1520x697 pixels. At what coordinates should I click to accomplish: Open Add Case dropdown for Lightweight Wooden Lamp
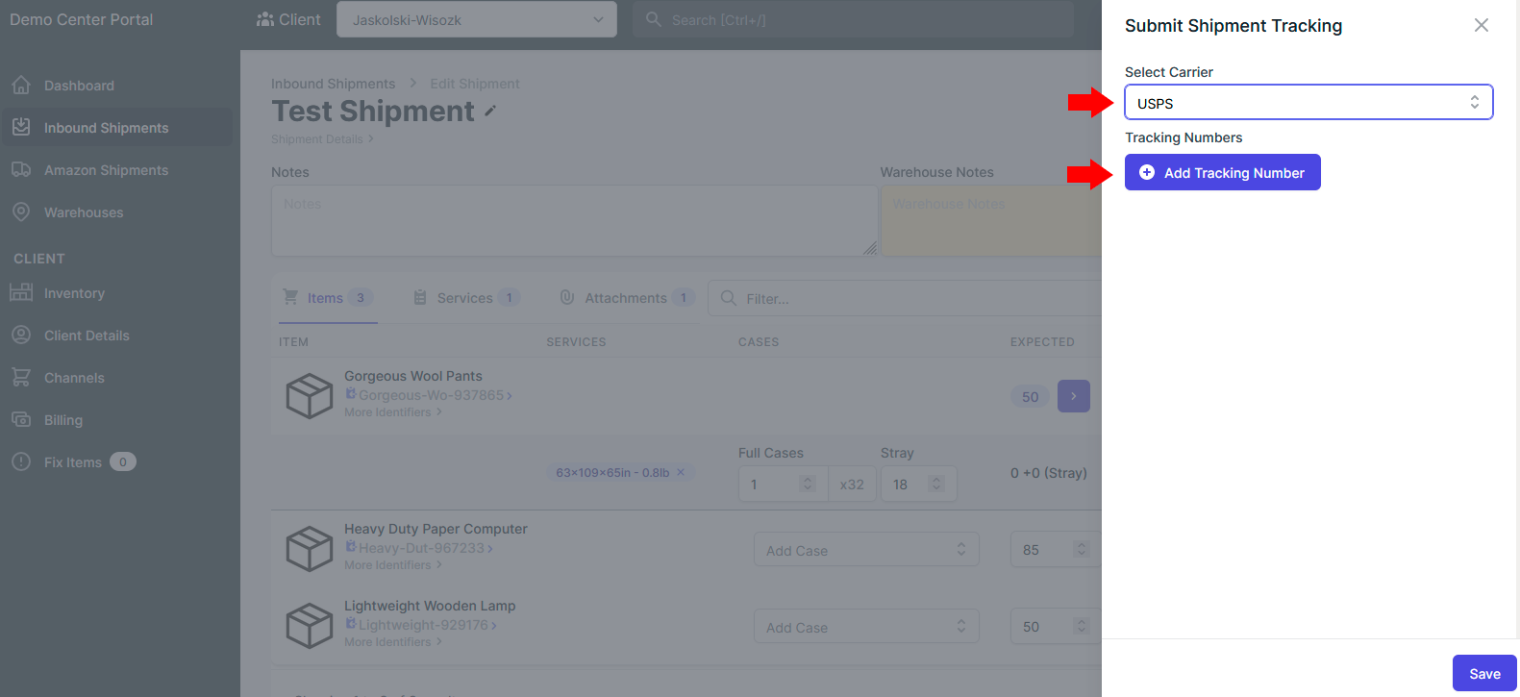click(866, 627)
